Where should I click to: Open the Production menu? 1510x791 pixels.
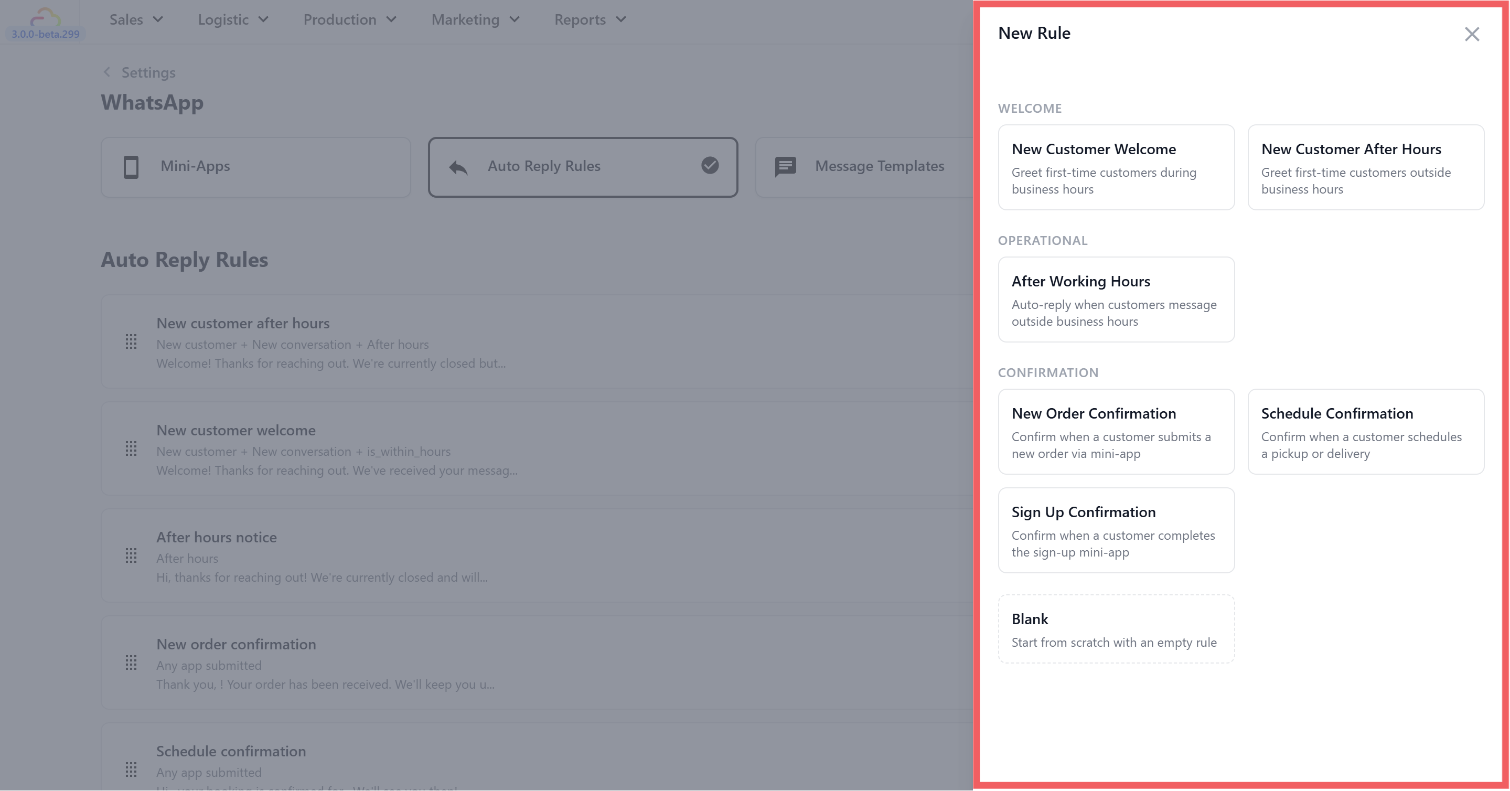click(x=349, y=20)
